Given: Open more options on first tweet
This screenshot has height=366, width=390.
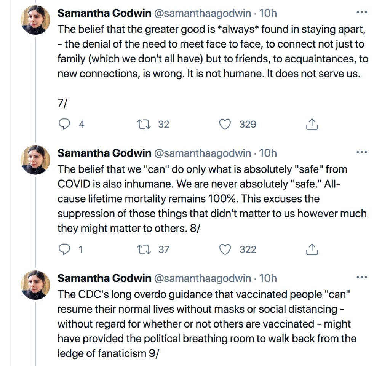Looking at the screenshot, I should coord(361,12).
